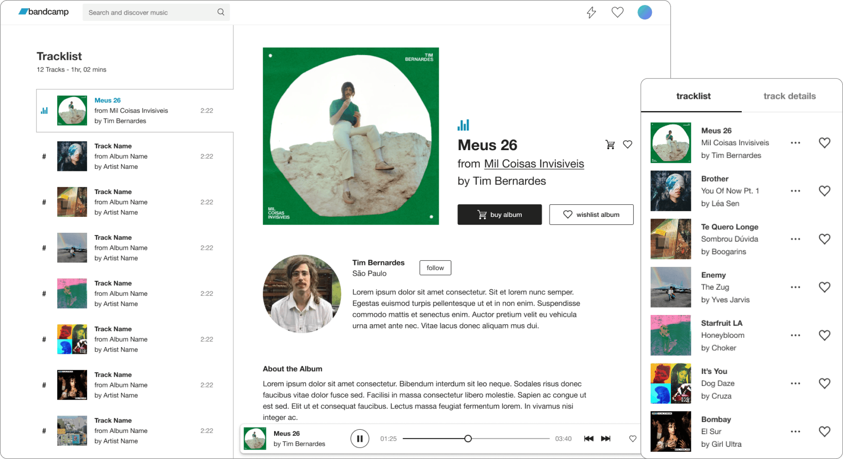Skip to the next track
Viewport: 843px width, 459px height.
606,439
